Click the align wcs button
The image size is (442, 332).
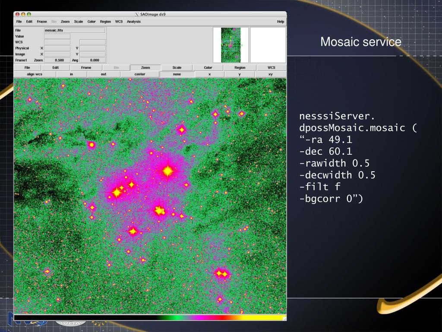(35, 74)
